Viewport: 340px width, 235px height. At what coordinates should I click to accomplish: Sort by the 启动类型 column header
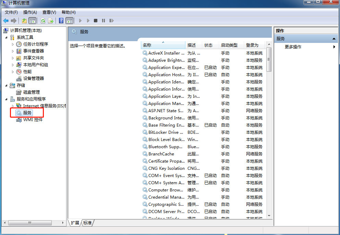[229, 45]
